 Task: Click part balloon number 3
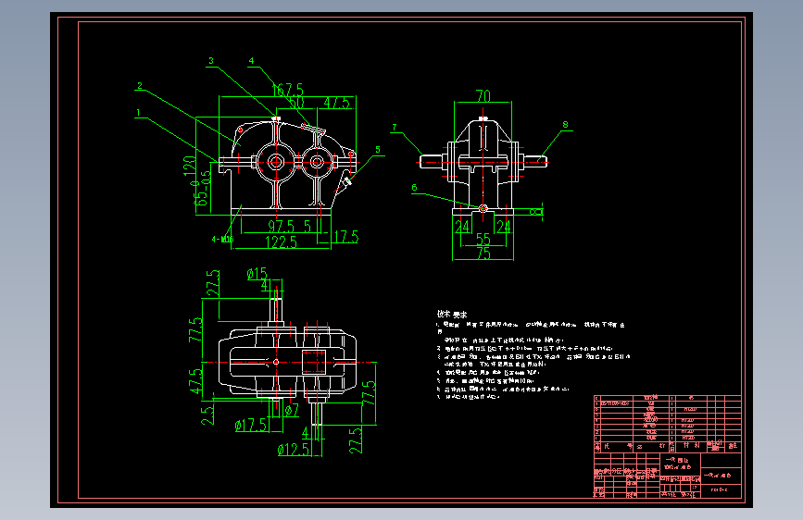point(210,61)
